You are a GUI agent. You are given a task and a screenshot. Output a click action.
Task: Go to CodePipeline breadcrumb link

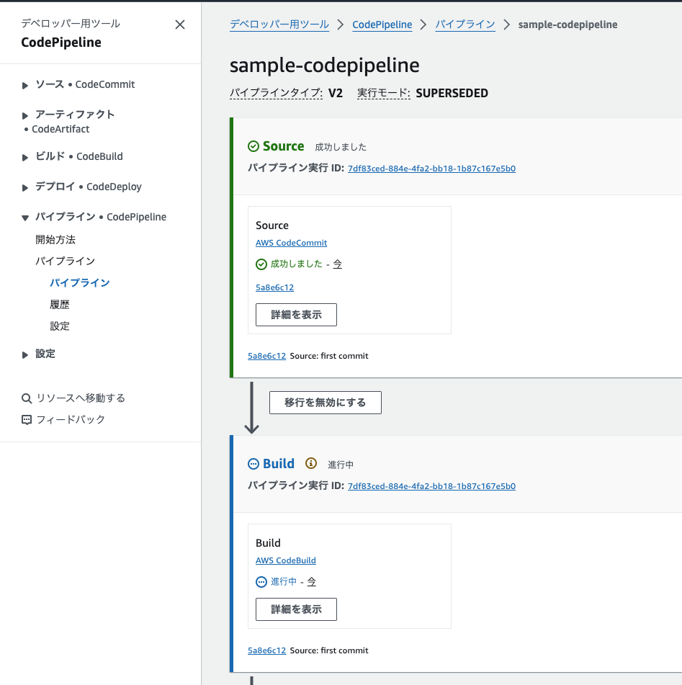point(382,24)
